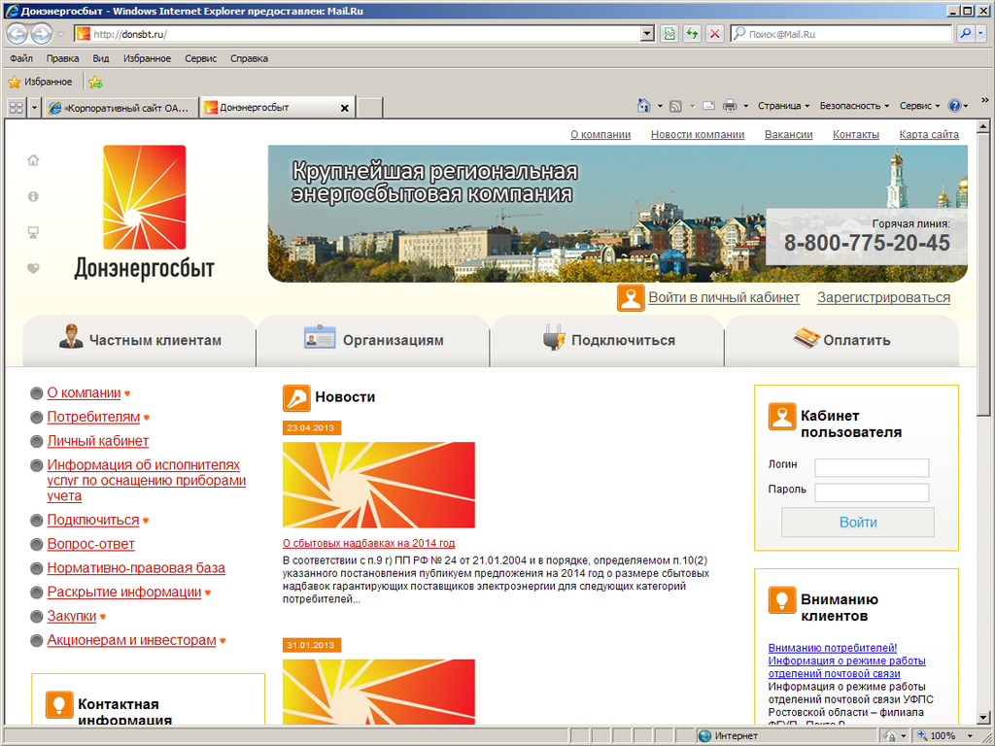
Task: Click the orange pen icon next to Новости
Action: pyautogui.click(x=296, y=398)
